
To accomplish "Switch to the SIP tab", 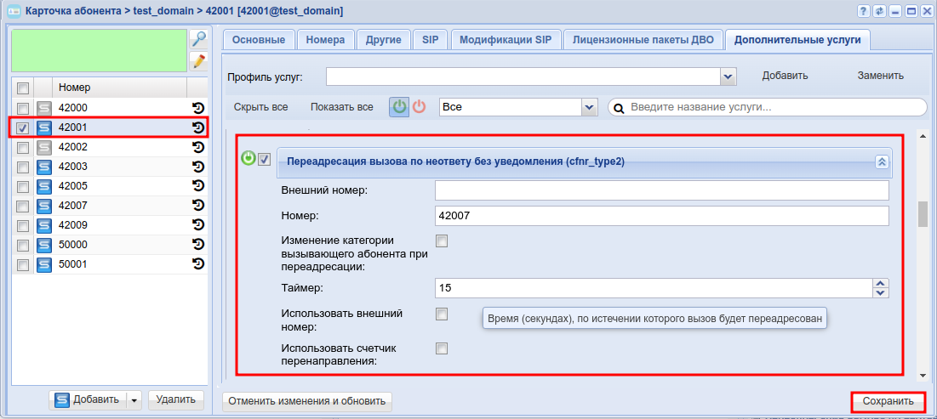I will click(431, 40).
